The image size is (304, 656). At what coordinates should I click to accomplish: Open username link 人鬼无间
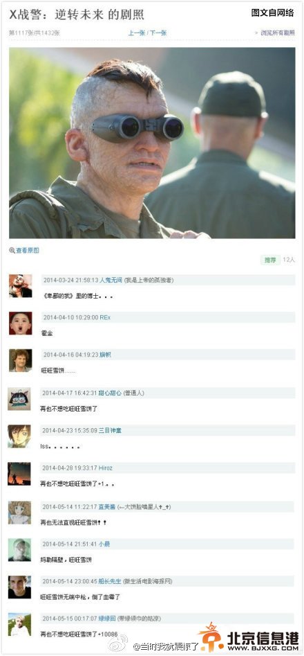point(111,280)
